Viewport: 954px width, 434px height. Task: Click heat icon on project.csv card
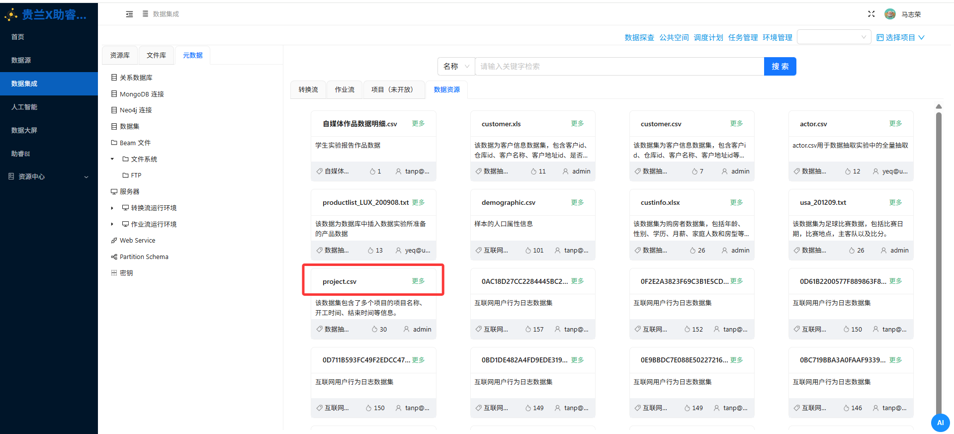pyautogui.click(x=374, y=329)
